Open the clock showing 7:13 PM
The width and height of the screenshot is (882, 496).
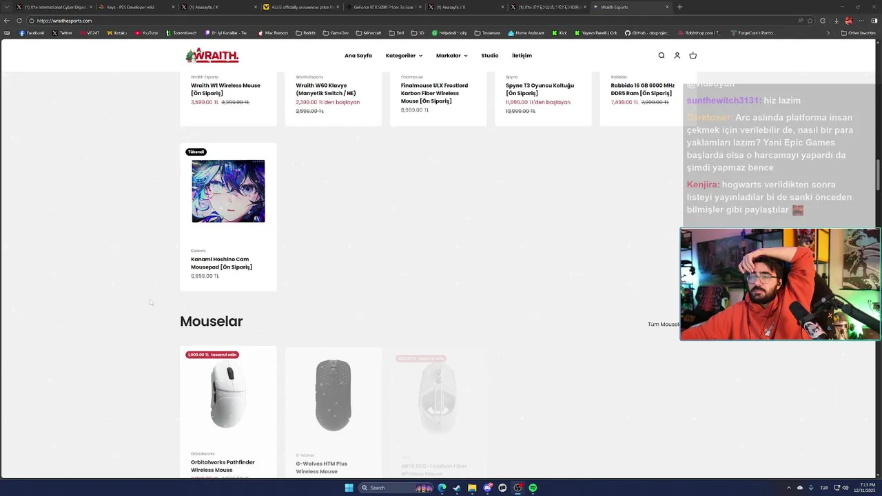point(863,488)
